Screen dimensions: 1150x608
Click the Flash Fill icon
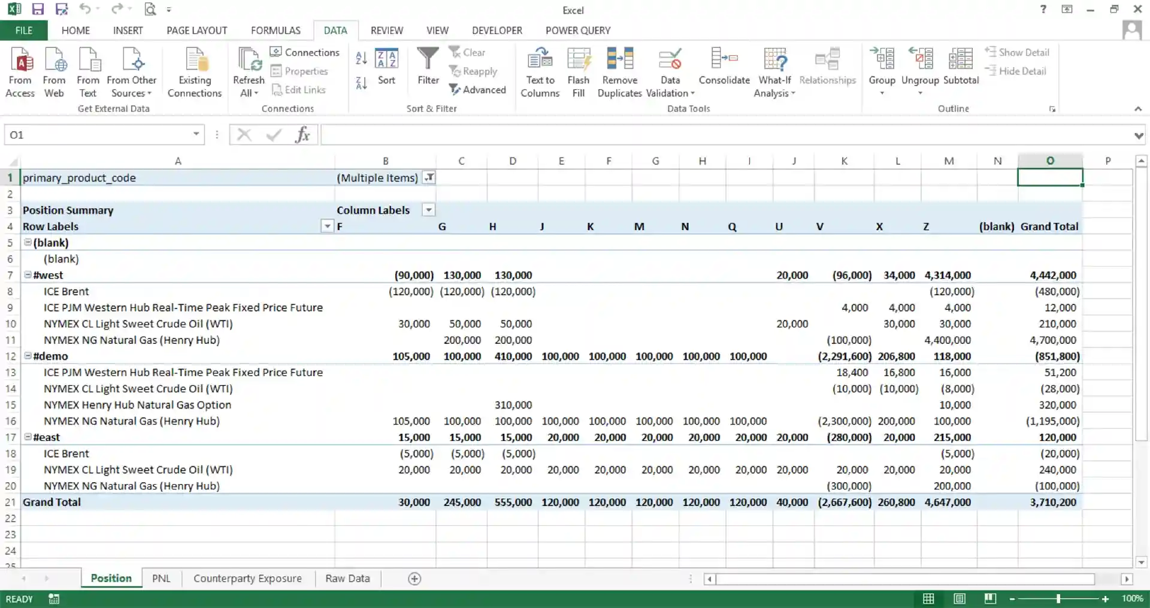pyautogui.click(x=579, y=71)
